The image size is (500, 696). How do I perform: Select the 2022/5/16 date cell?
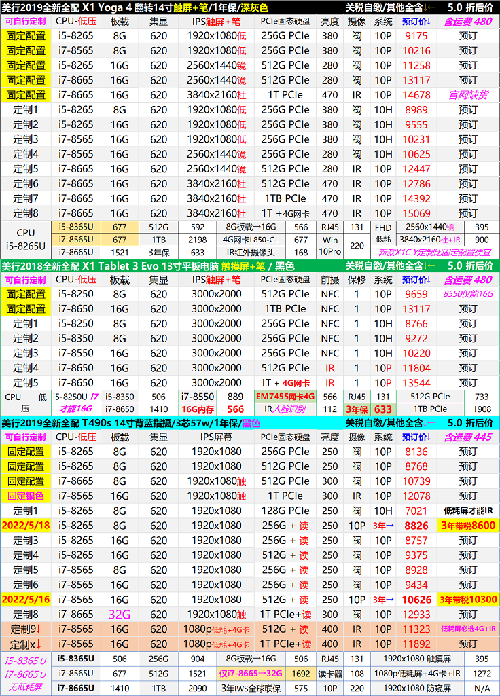(25, 600)
